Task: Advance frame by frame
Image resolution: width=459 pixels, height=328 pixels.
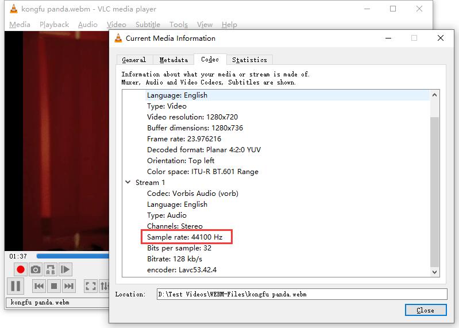Action: [65, 269]
